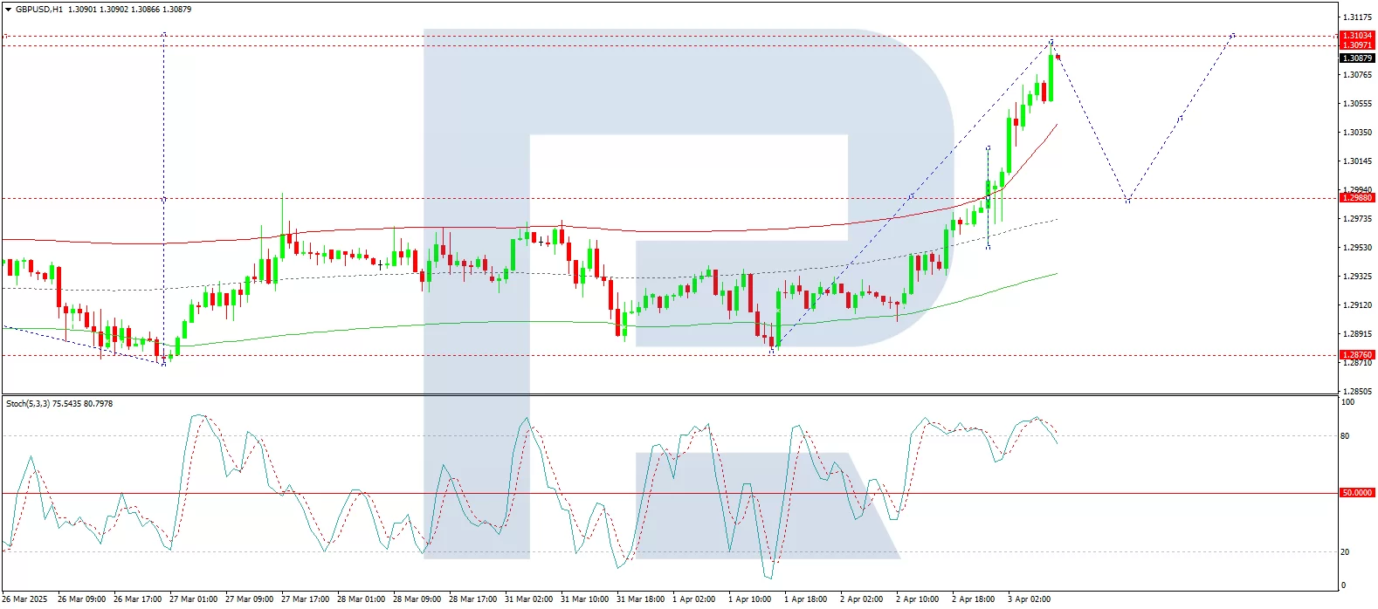Click the 3 Apr 02:00 time label
Viewport: 1378px width, 609px height.
coord(1029,599)
